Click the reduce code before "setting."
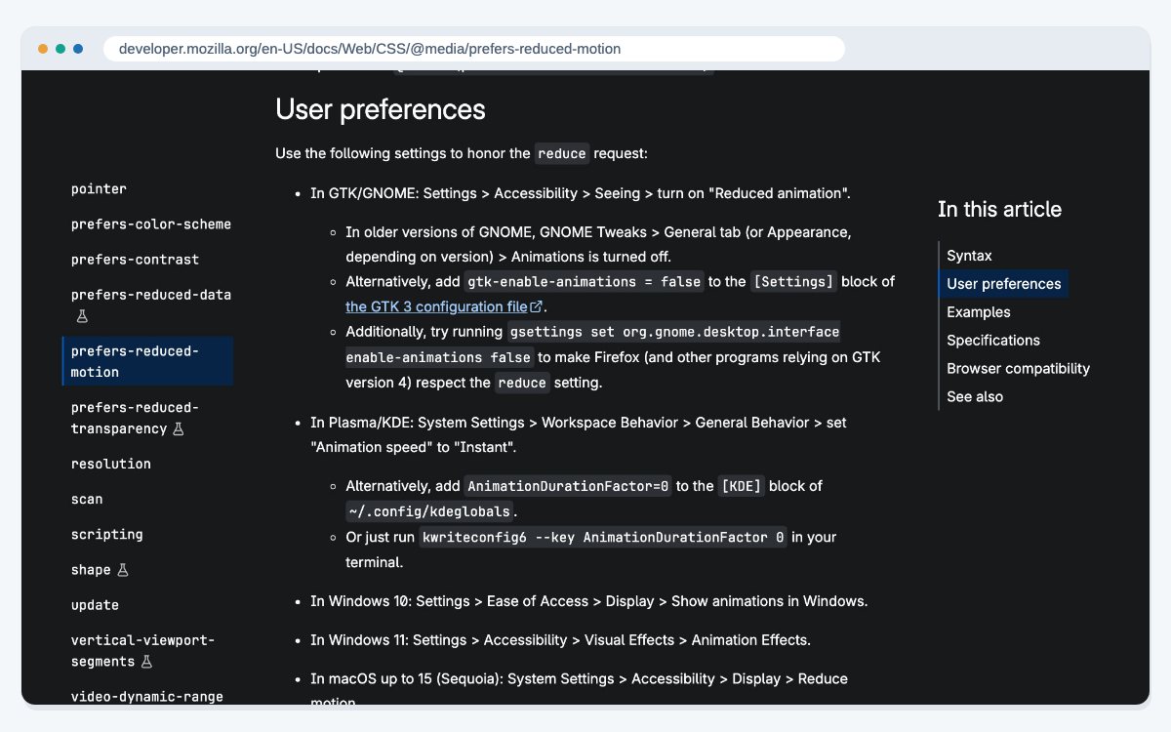This screenshot has width=1171, height=732. click(522, 383)
